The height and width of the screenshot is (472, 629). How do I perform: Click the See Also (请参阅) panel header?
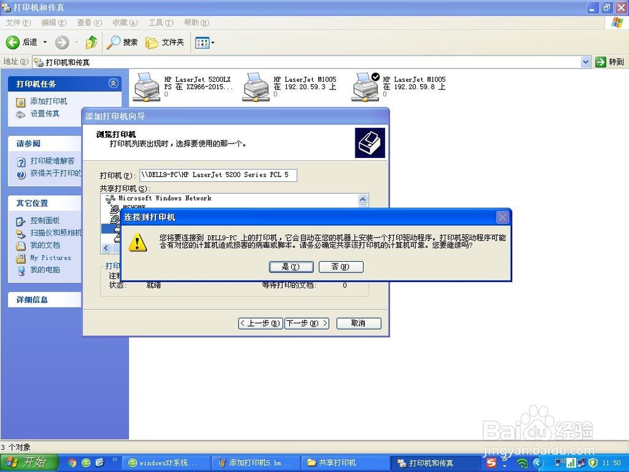[x=45, y=143]
